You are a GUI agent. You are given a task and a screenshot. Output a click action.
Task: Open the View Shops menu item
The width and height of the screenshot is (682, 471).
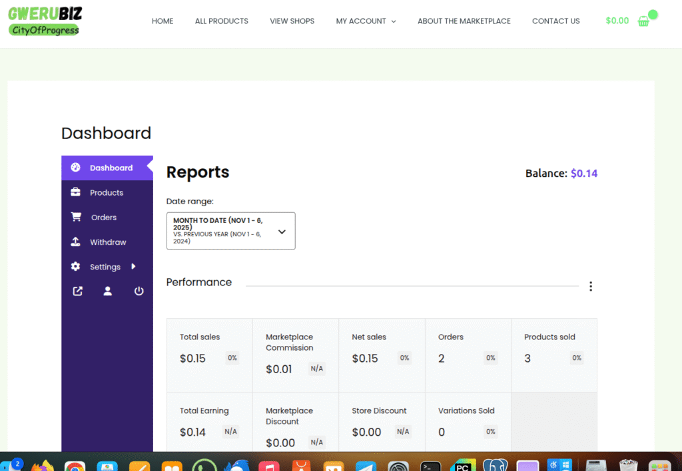click(292, 21)
